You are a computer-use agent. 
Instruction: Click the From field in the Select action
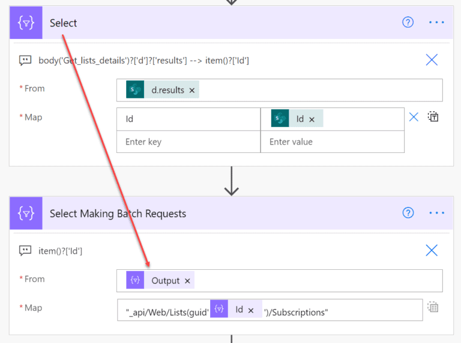tap(279, 90)
